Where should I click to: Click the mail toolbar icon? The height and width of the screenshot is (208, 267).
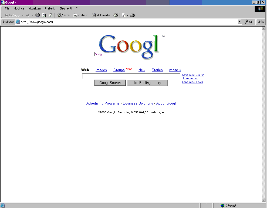pos(124,15)
